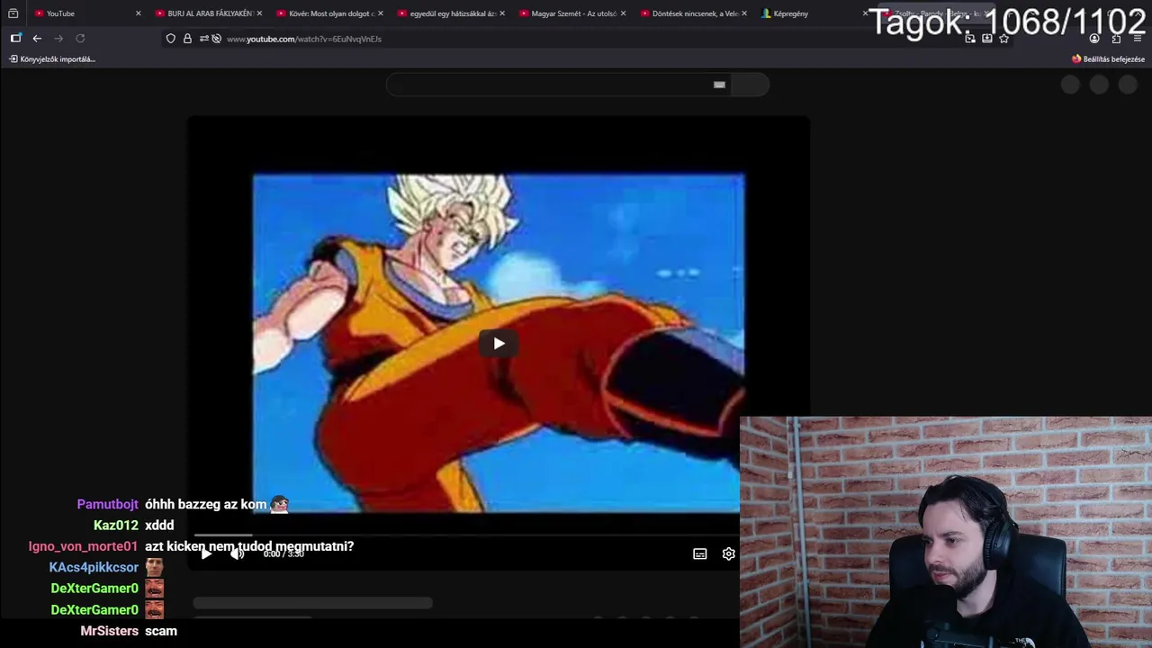Viewport: 1152px width, 648px height.
Task: Click the picture-in-picture icon in address bar
Action: point(970,39)
